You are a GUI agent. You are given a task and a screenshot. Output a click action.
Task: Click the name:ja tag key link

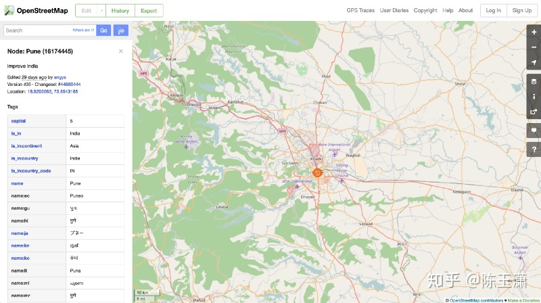pos(20,233)
